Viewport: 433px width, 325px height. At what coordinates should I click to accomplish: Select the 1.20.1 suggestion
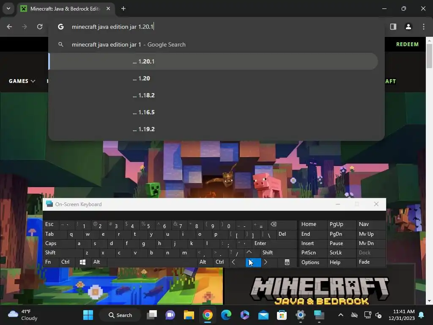[213, 61]
